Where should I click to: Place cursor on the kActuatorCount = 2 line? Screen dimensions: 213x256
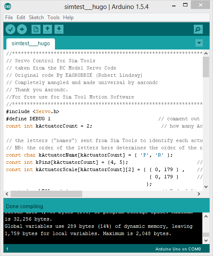point(49,126)
